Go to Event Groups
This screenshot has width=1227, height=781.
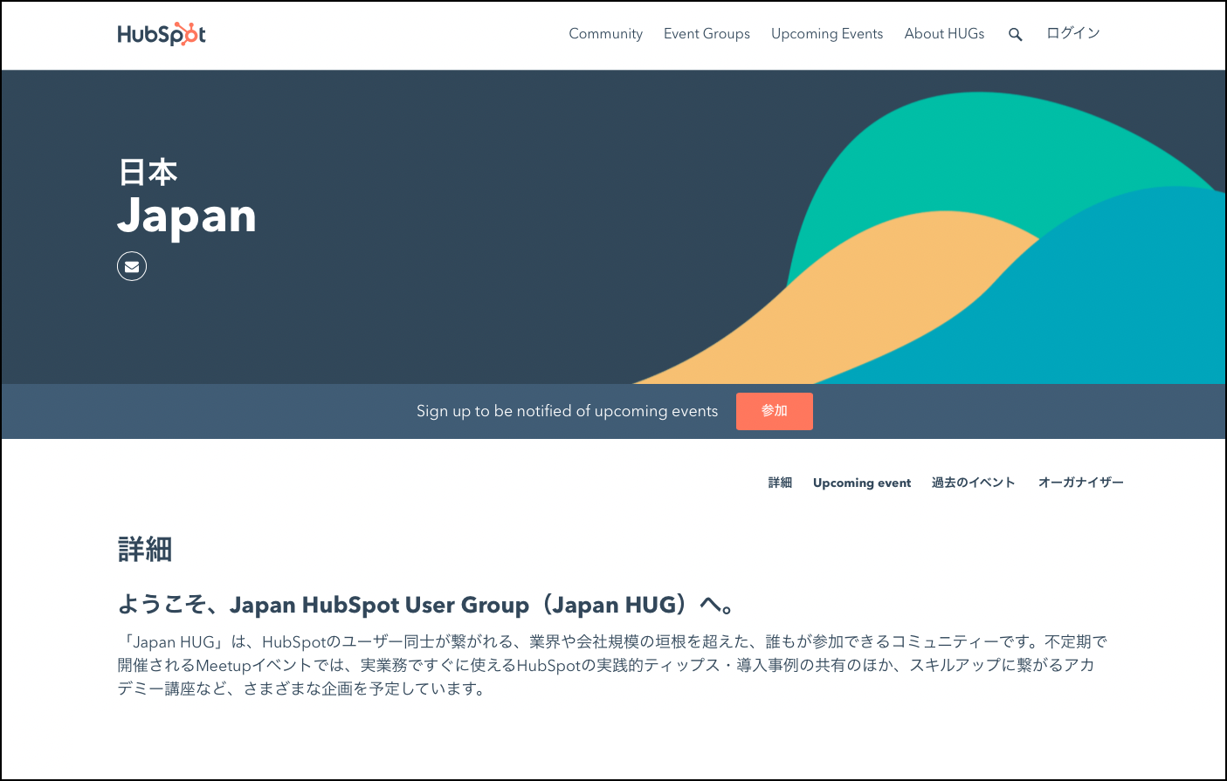(707, 34)
